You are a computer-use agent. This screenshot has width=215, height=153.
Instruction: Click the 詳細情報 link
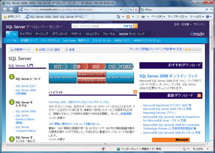[126, 114]
